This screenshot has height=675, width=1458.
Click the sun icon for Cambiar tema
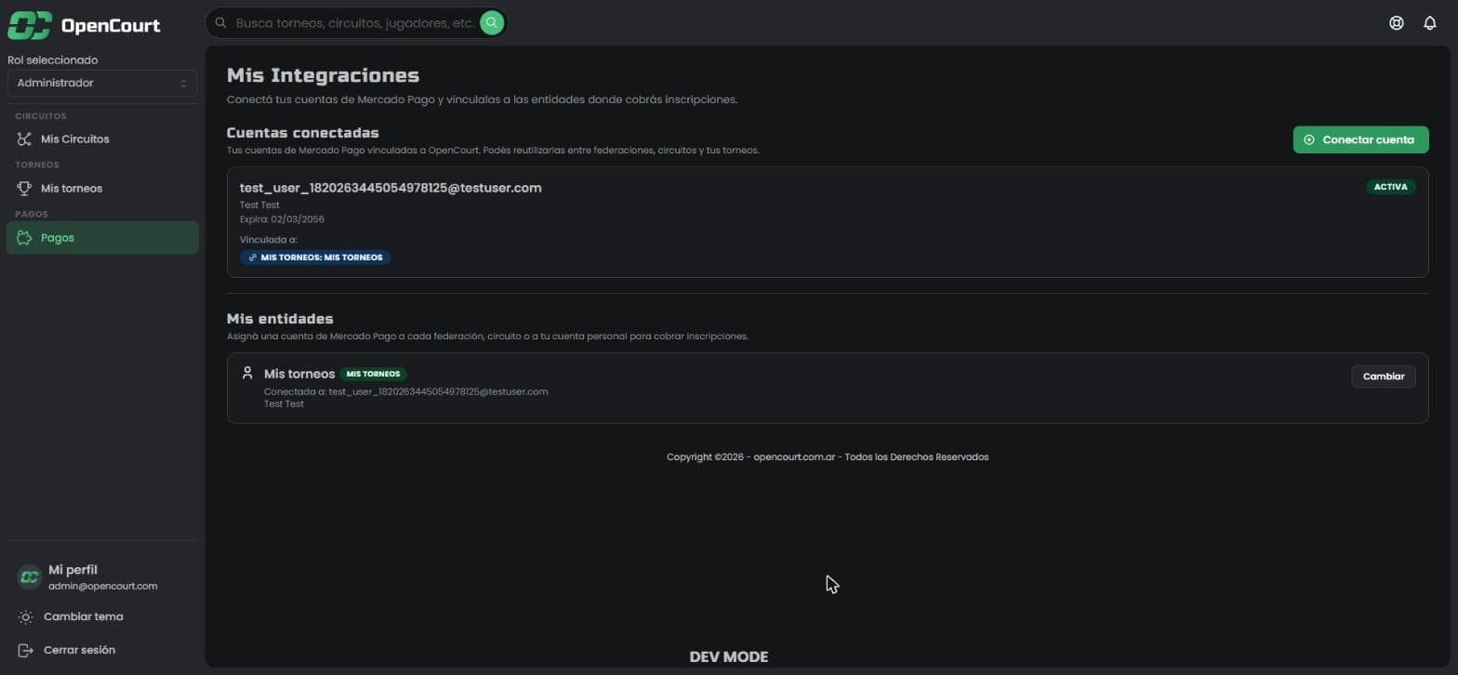tap(26, 617)
